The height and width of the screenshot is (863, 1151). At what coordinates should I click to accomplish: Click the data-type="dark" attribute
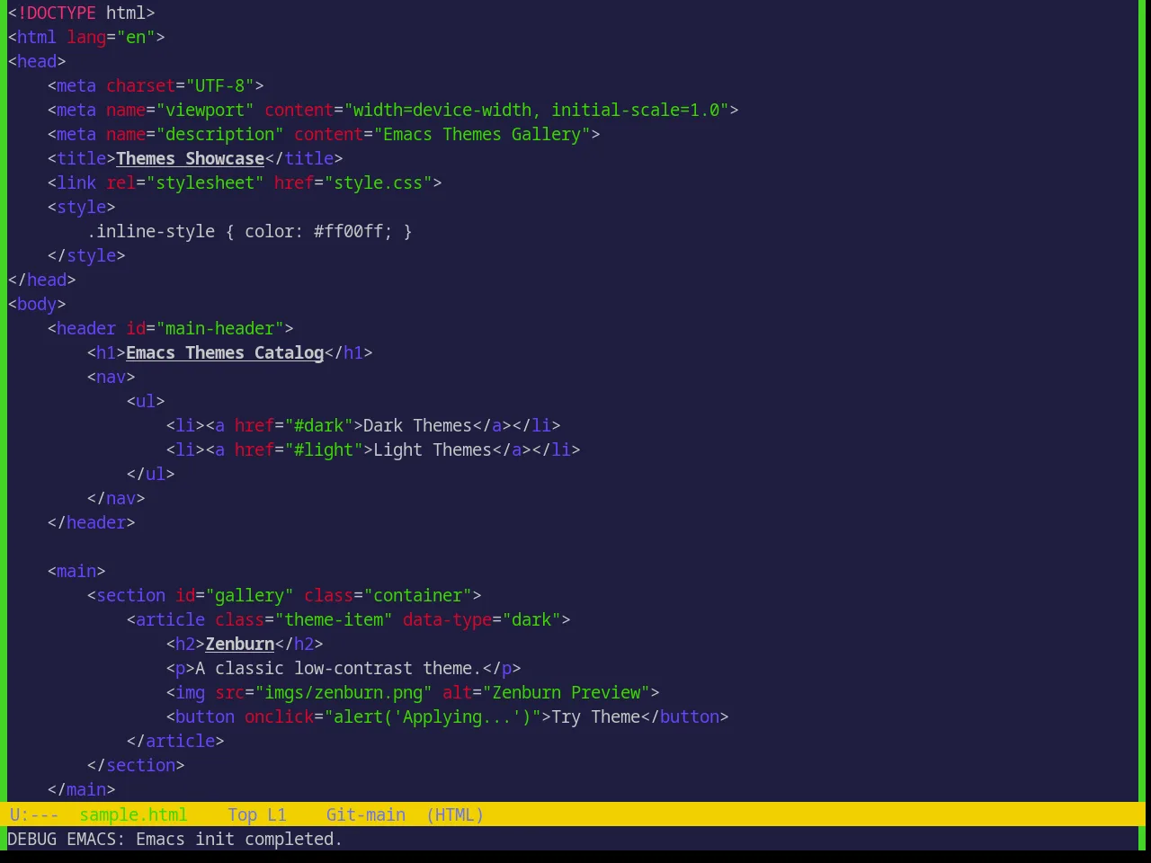tap(482, 619)
